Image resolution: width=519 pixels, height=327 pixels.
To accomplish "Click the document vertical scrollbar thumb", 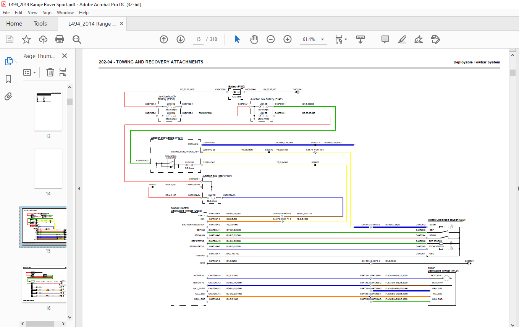I will pos(513,73).
